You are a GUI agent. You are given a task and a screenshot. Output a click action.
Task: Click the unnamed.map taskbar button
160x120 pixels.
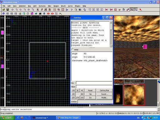(43, 118)
